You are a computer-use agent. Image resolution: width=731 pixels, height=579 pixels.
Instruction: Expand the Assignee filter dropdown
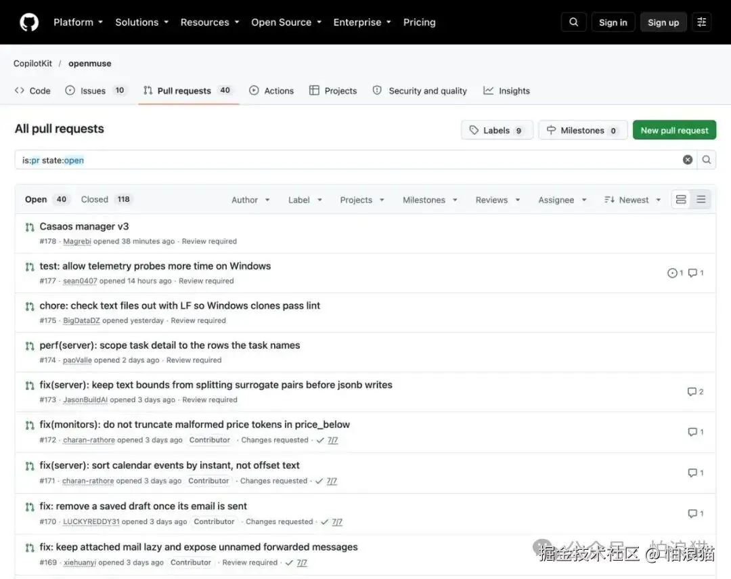coord(562,200)
